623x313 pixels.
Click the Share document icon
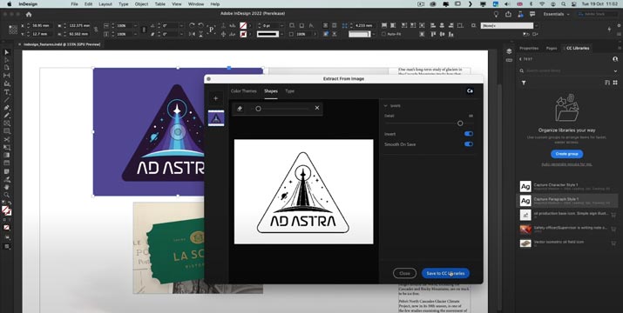(508, 14)
